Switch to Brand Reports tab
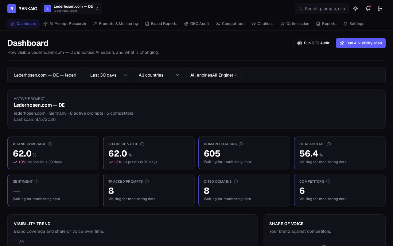 point(161,24)
